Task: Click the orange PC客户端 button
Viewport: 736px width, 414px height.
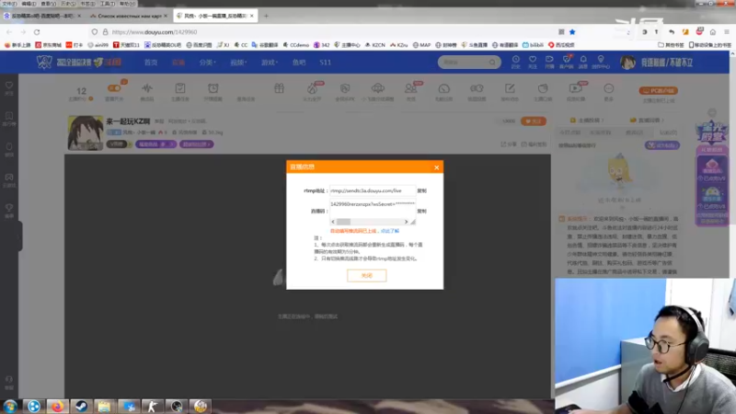Action: (658, 90)
